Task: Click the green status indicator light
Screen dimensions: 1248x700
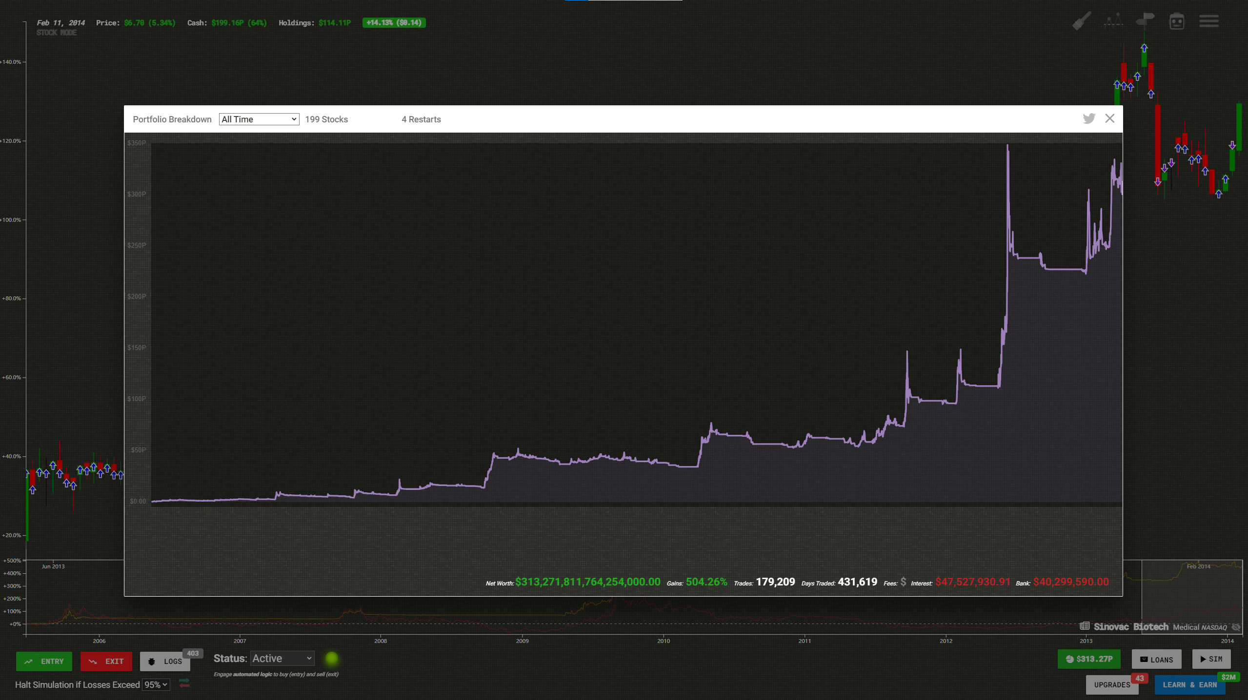Action: (331, 659)
